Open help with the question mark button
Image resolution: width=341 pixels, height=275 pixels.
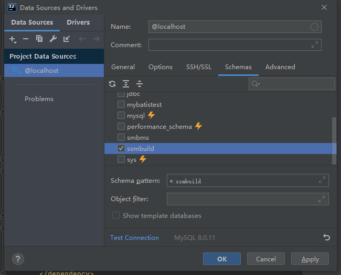click(18, 259)
